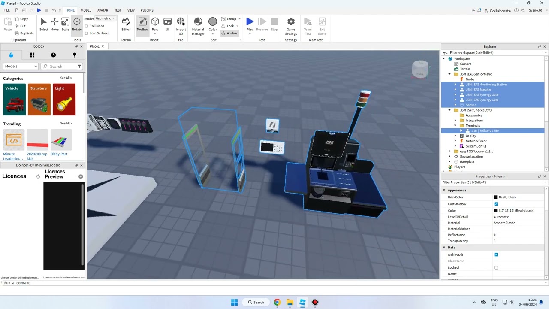Click the BrickColor Really black swatch
The height and width of the screenshot is (309, 549).
(495, 197)
